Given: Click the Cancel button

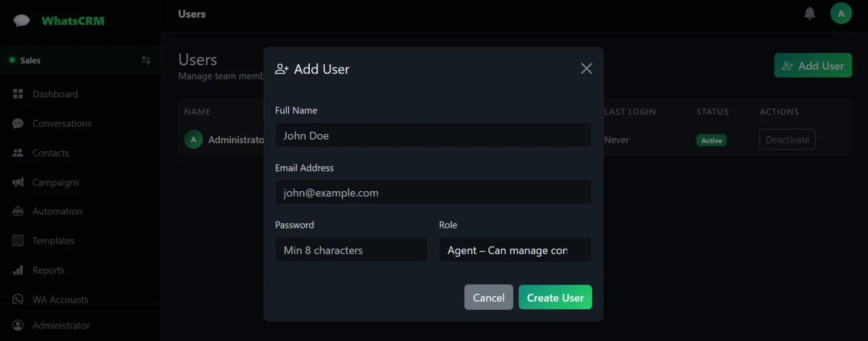Looking at the screenshot, I should [489, 298].
